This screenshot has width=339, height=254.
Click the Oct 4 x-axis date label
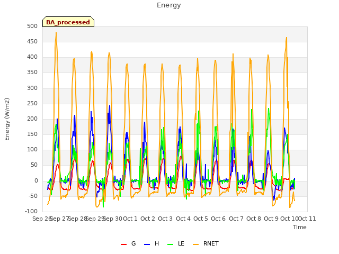pyautogui.click(x=183, y=219)
